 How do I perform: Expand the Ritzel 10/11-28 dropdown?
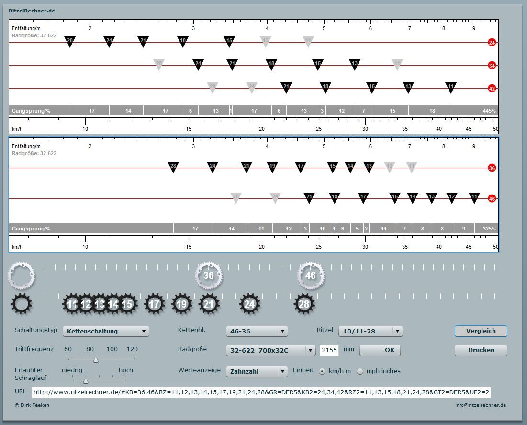(x=370, y=331)
